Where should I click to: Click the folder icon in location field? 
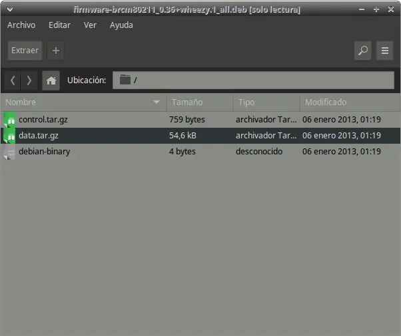click(x=125, y=80)
